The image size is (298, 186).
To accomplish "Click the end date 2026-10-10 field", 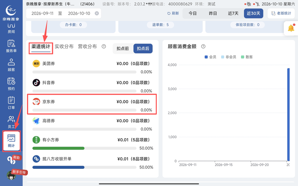I will (79, 13).
